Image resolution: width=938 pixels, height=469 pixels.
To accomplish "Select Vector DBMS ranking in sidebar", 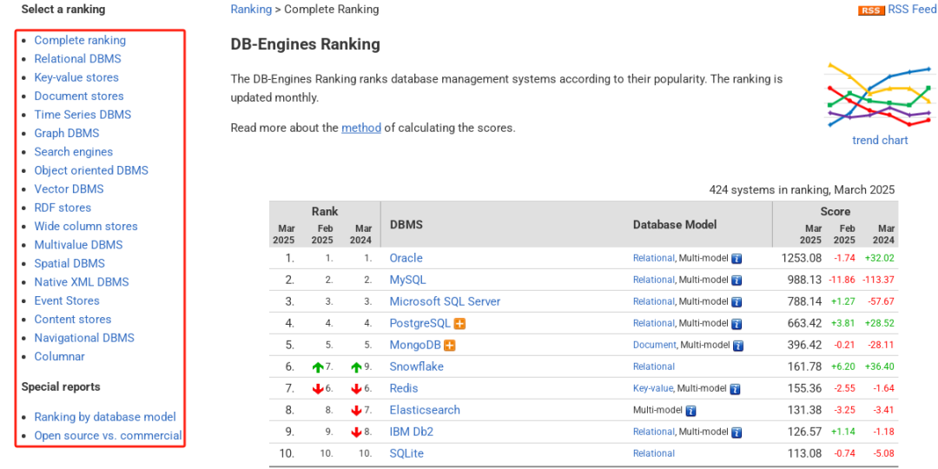I will (69, 189).
